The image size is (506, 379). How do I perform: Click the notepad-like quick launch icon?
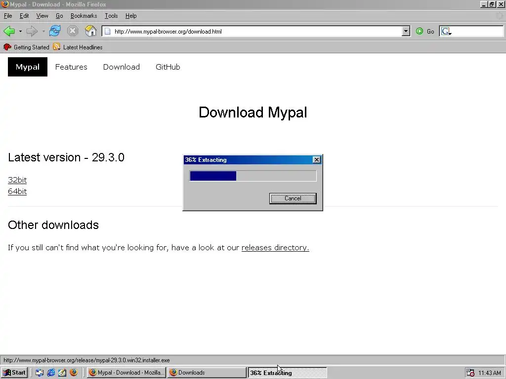click(x=62, y=373)
